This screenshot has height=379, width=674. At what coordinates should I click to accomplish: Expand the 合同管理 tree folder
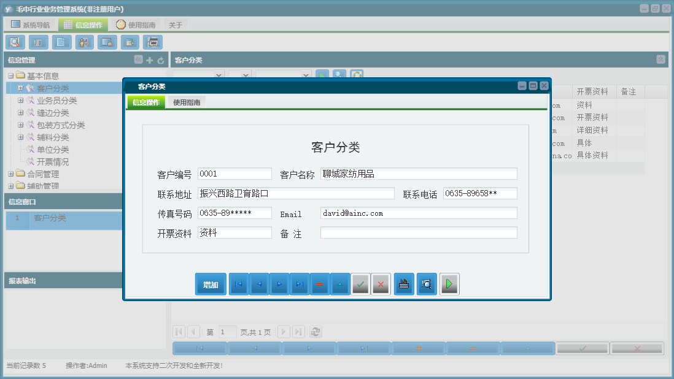pyautogui.click(x=11, y=174)
